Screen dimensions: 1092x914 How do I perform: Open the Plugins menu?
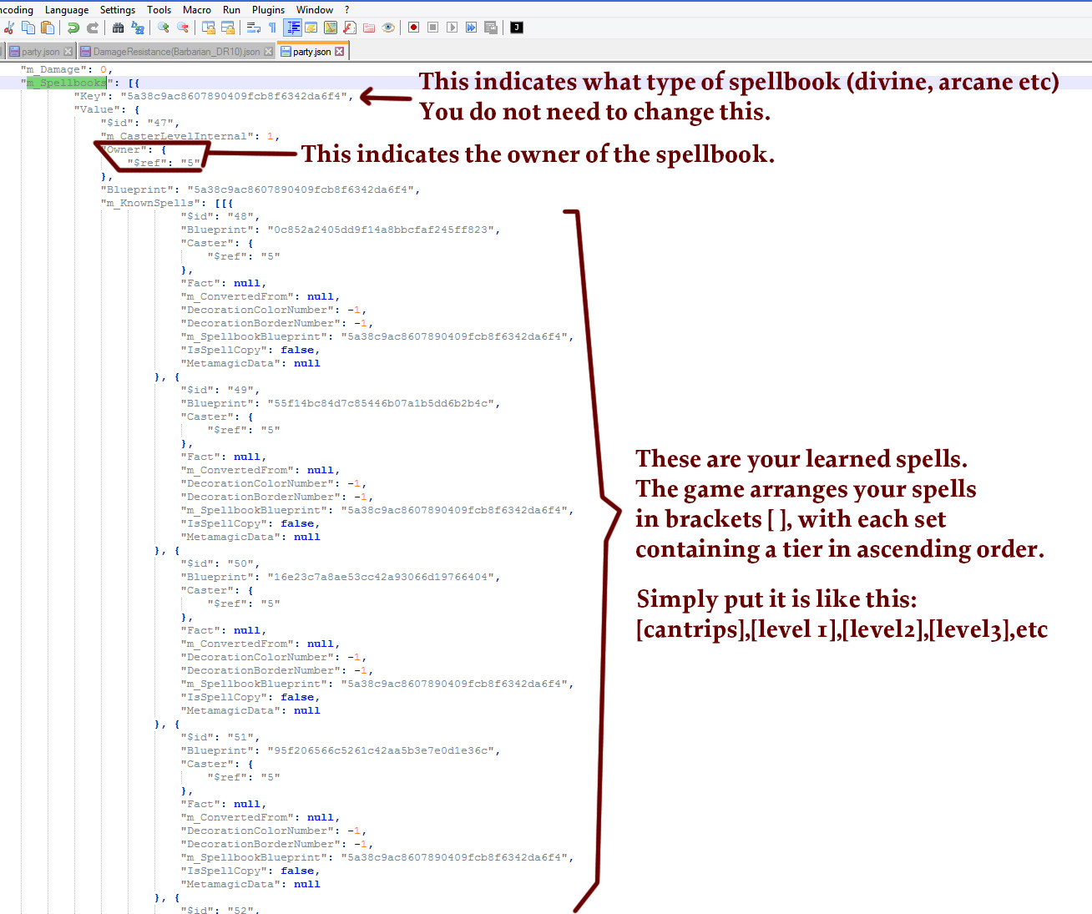pyautogui.click(x=268, y=10)
